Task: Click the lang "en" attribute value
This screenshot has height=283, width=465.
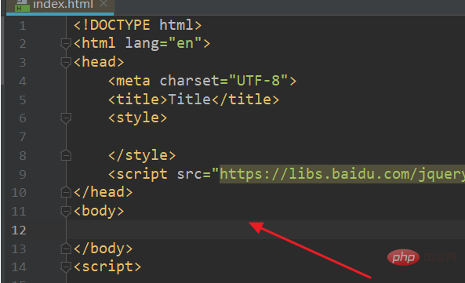Action: [x=185, y=43]
